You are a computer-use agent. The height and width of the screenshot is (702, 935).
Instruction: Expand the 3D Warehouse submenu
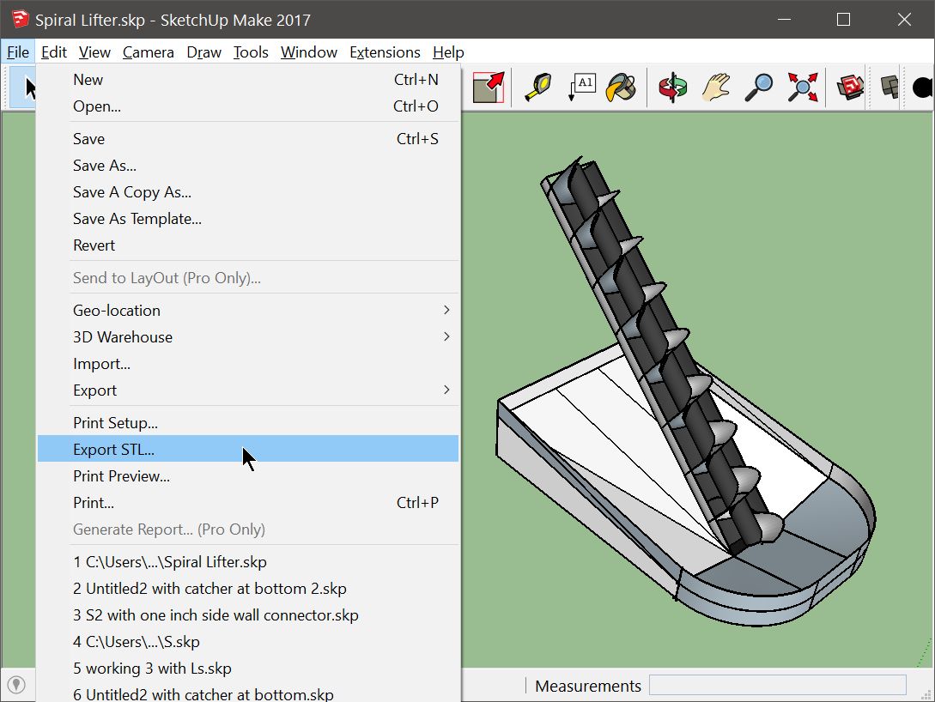pos(248,337)
